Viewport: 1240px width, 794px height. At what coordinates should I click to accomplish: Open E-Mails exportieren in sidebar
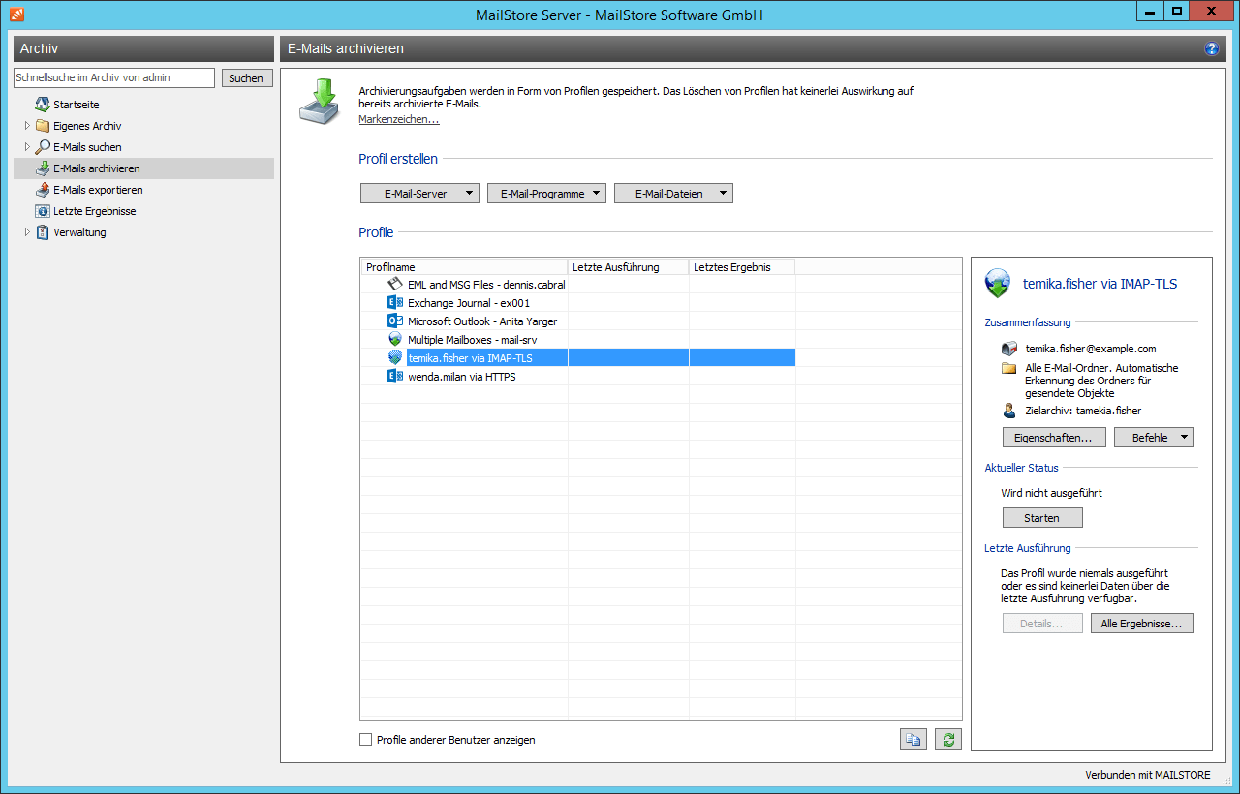98,190
